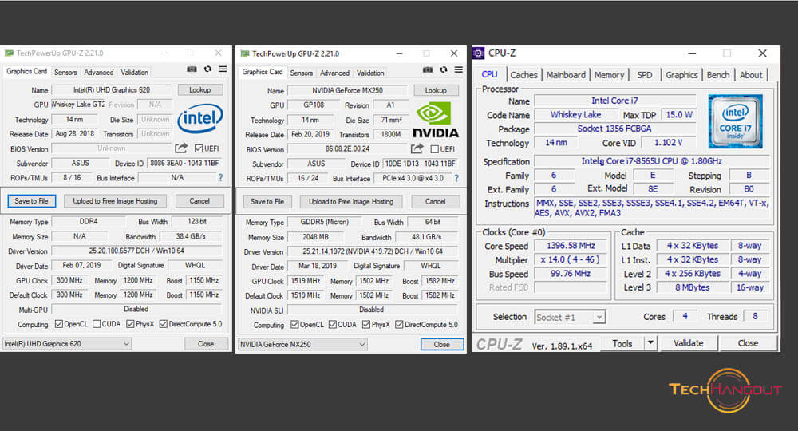This screenshot has height=431, width=798.
Task: Click Cancel button in Intel GPU-Z window
Action: 199,201
